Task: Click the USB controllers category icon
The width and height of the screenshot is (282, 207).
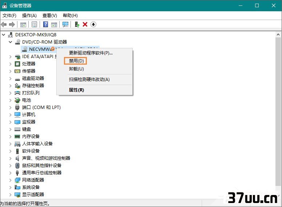Action: [17, 172]
